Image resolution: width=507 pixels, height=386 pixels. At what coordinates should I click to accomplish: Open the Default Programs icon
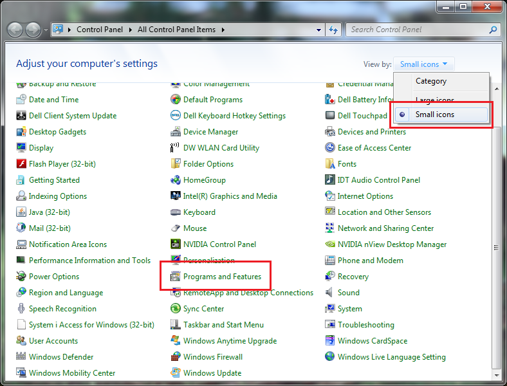pyautogui.click(x=176, y=100)
